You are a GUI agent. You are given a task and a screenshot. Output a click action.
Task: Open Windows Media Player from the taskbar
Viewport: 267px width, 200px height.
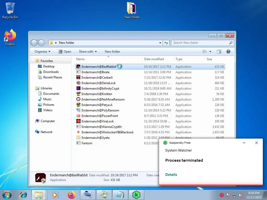[x=55, y=195]
